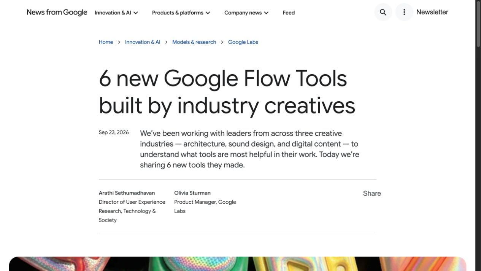Open the Feed nav item

tap(289, 13)
